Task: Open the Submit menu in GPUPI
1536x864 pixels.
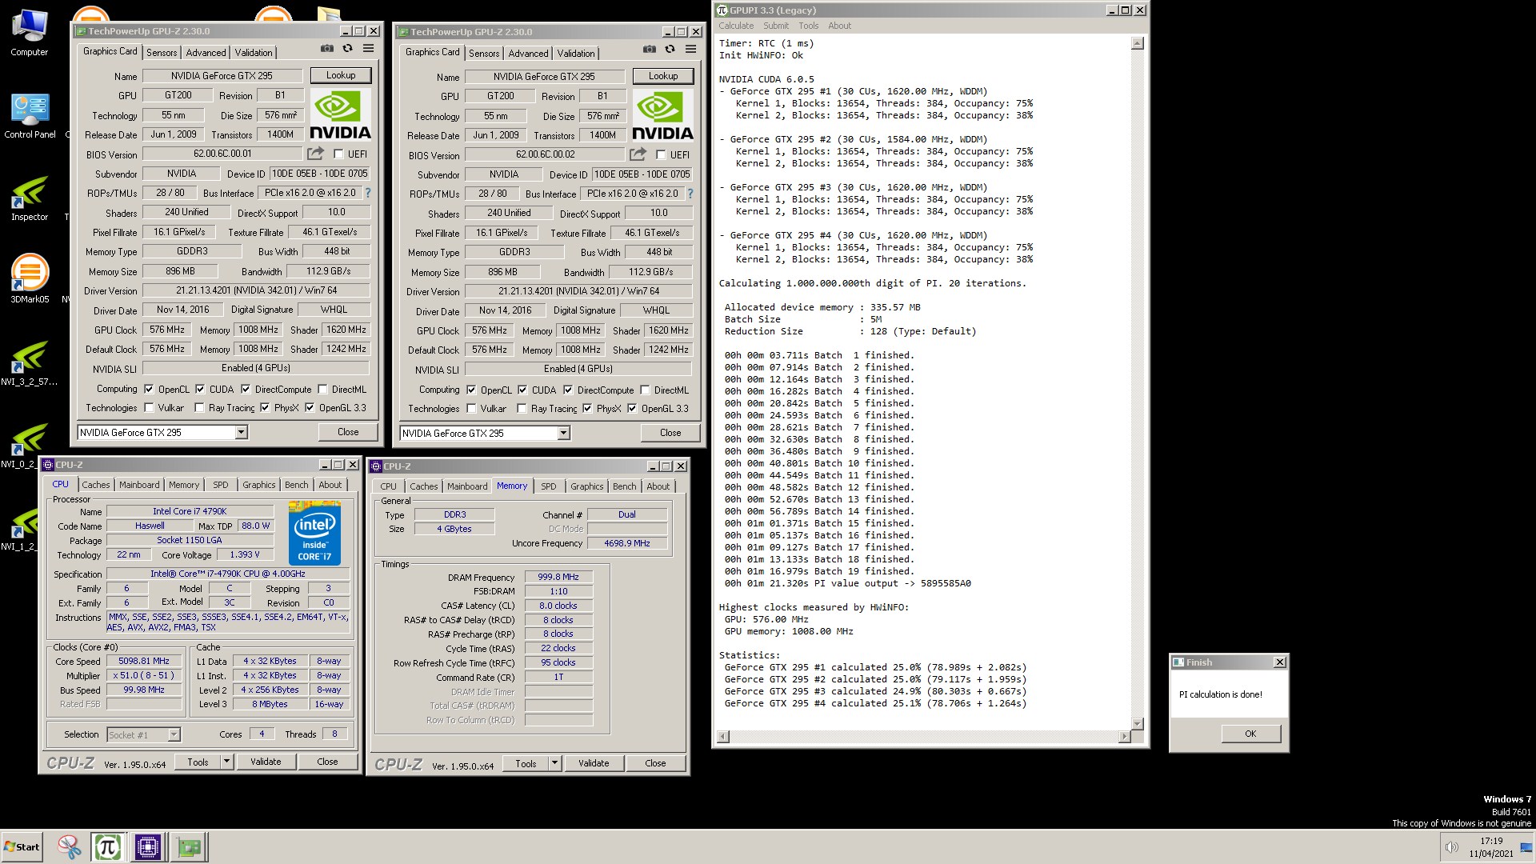Action: point(775,26)
